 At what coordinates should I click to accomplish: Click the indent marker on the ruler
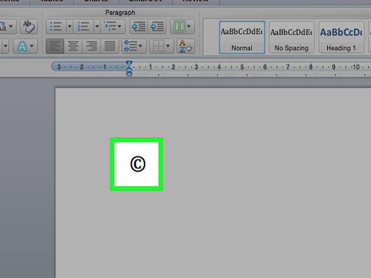click(x=129, y=68)
